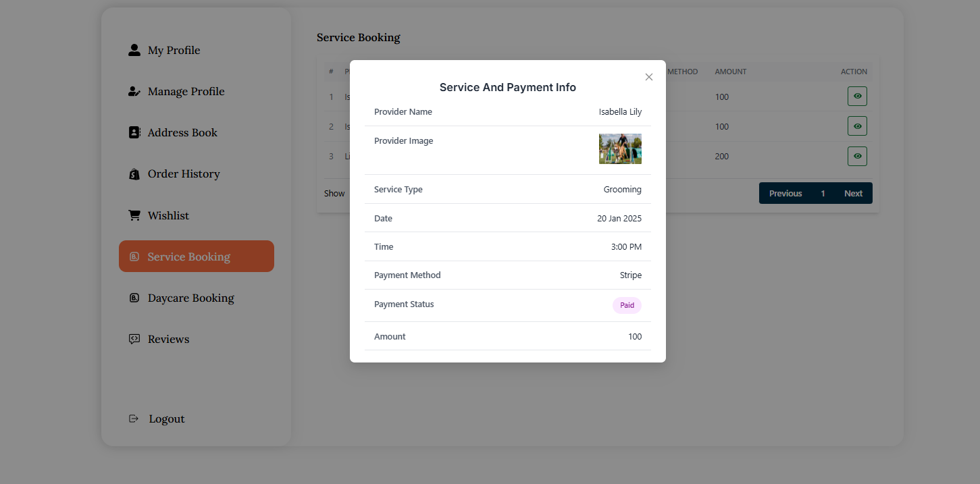Click the Paid status badge
This screenshot has width=980, height=484.
coord(627,305)
